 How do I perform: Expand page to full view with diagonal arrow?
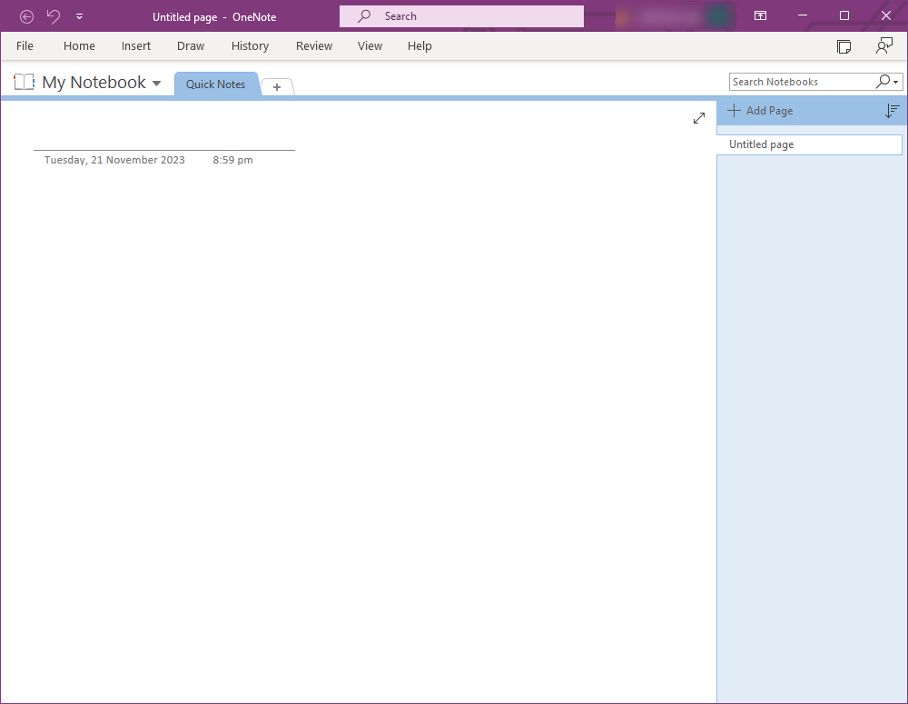699,118
